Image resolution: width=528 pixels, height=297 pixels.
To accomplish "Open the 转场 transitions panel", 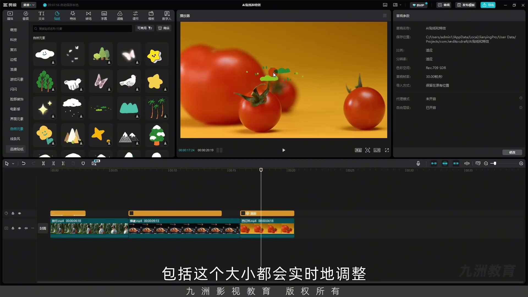I will click(88, 16).
